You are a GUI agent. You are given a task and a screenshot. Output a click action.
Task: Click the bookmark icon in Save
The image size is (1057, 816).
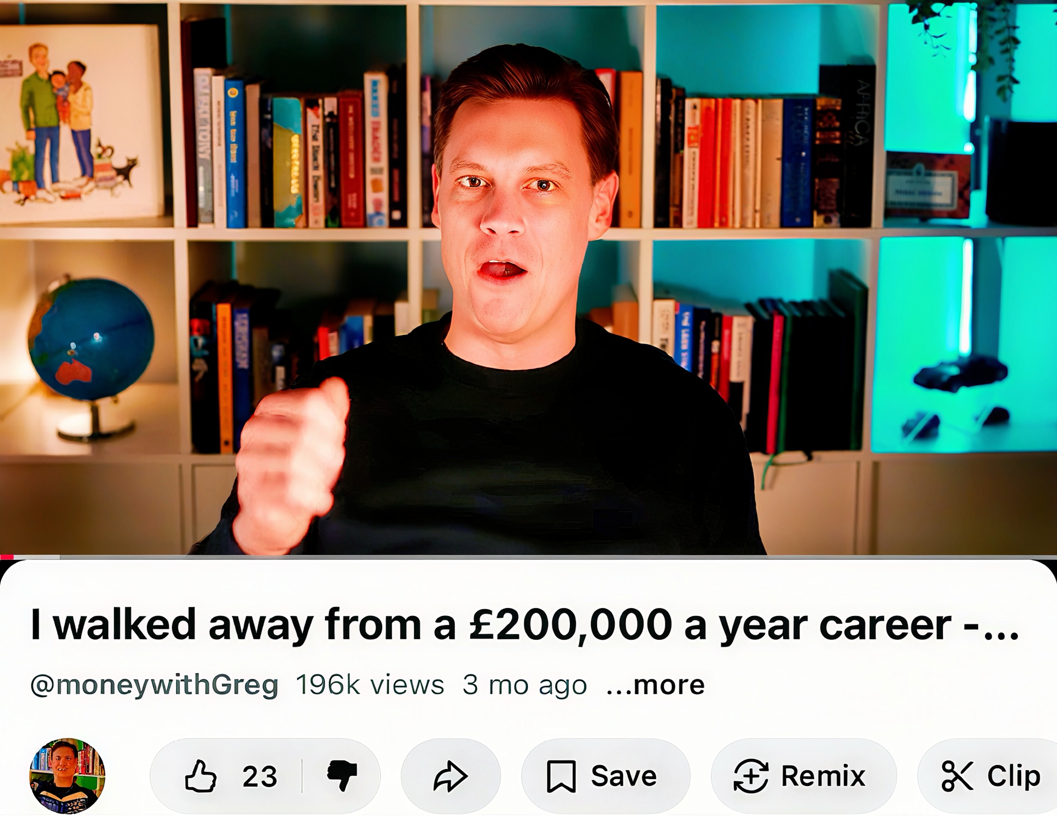(x=561, y=776)
